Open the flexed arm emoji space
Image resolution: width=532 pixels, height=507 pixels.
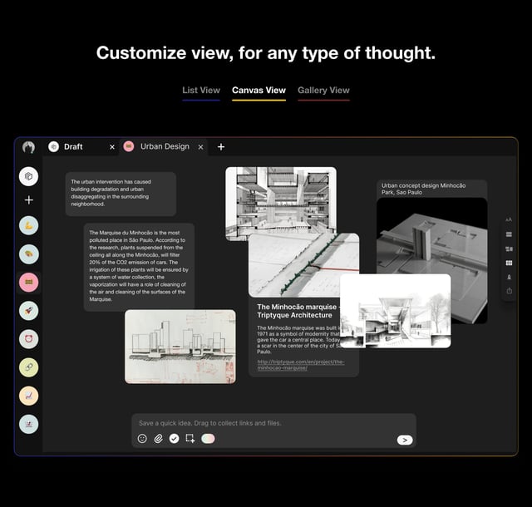29,226
